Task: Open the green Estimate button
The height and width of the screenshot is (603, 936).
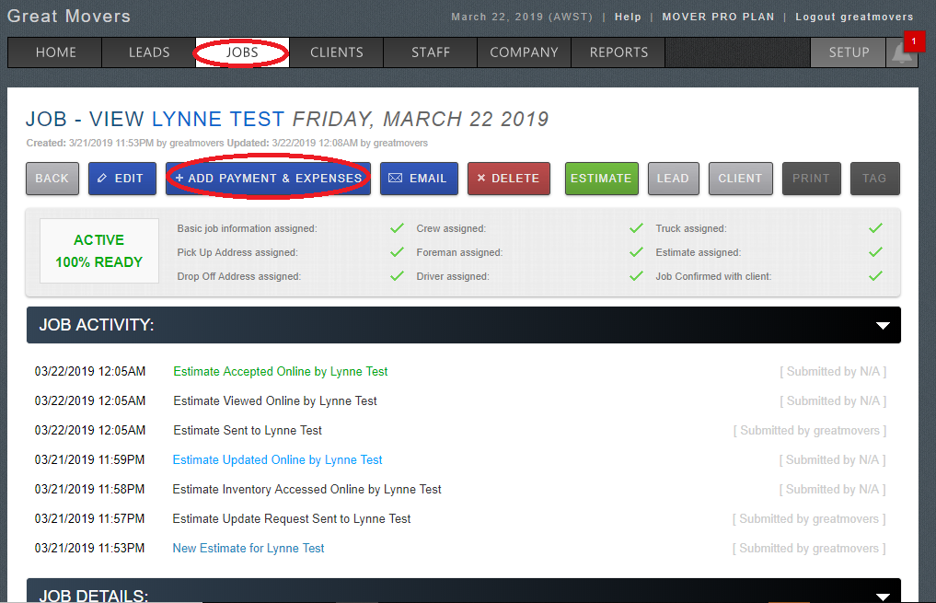Action: pos(601,179)
